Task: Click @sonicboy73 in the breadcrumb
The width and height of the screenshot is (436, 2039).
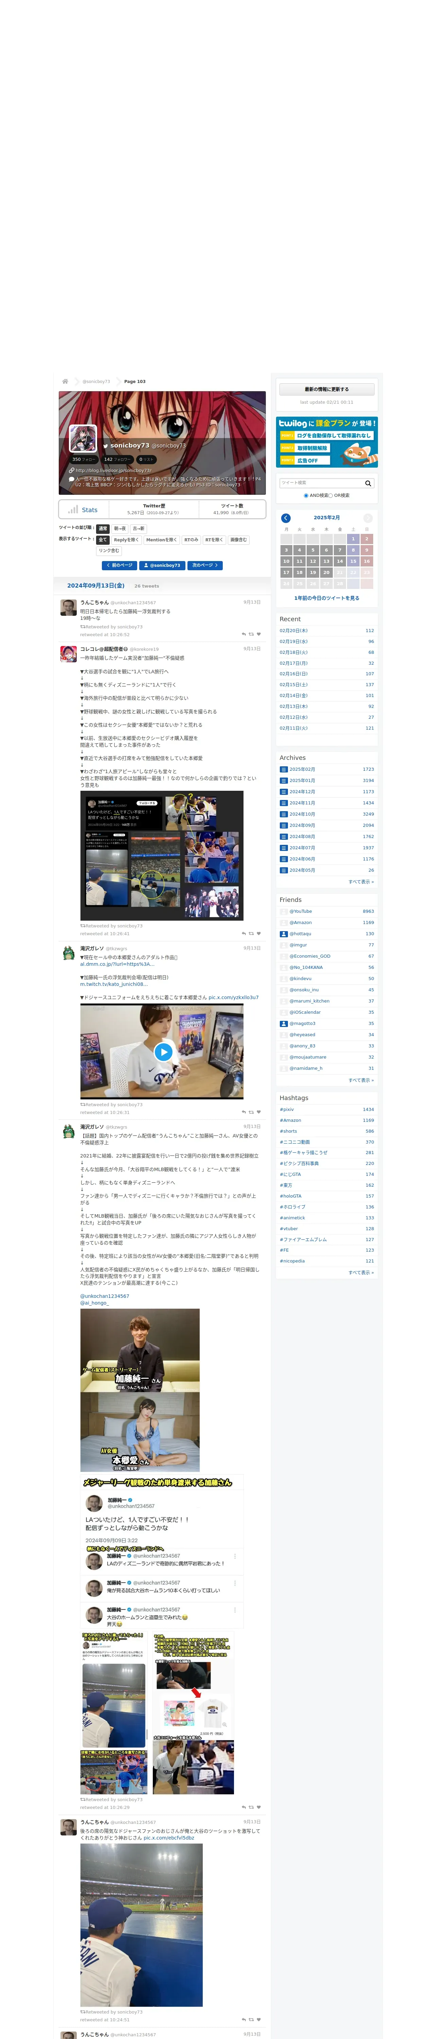Action: pyautogui.click(x=96, y=382)
